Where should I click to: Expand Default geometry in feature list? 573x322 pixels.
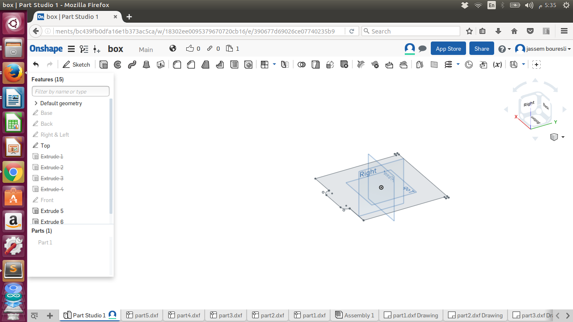pos(36,103)
